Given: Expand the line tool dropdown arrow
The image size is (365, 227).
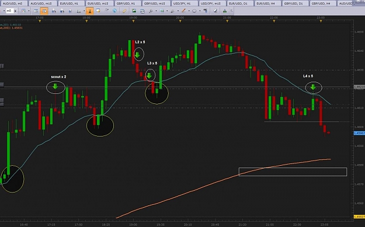Looking at the screenshot, I should pos(189,11).
